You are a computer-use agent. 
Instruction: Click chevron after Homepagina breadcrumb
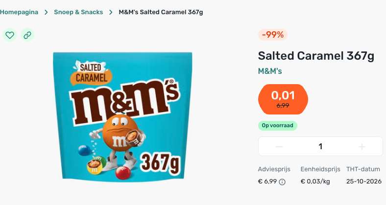(46, 12)
